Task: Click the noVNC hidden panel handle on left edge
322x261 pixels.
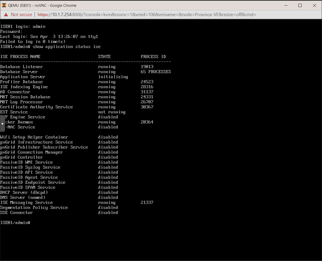Action: (x=3, y=124)
